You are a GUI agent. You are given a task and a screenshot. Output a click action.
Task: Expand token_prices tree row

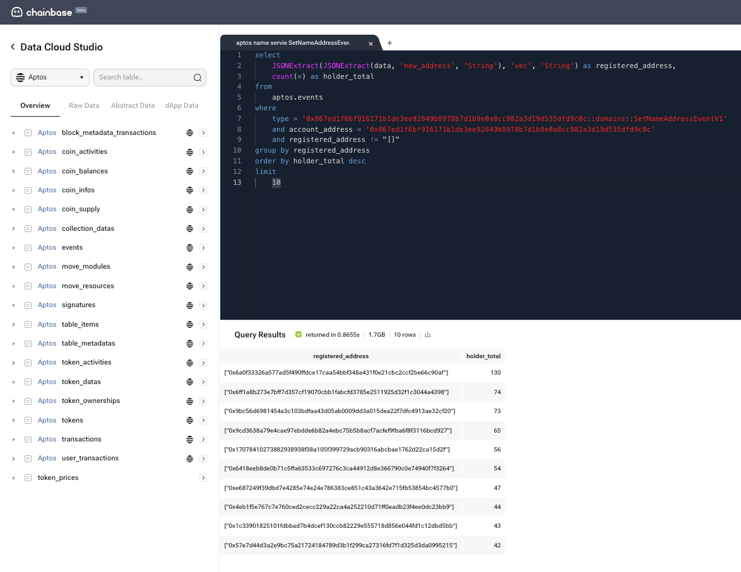[x=14, y=477]
